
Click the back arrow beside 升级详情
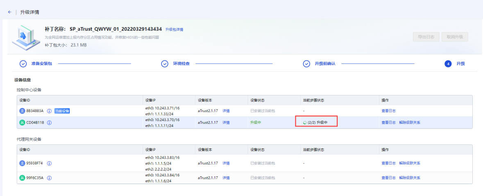point(10,12)
